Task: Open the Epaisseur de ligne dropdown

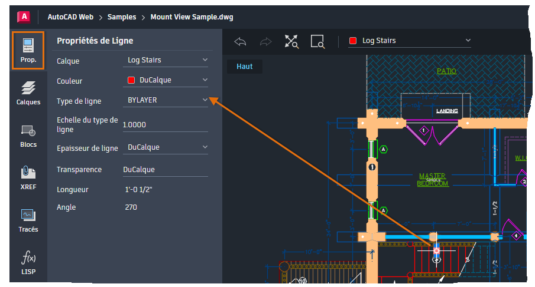Action: pos(166,147)
